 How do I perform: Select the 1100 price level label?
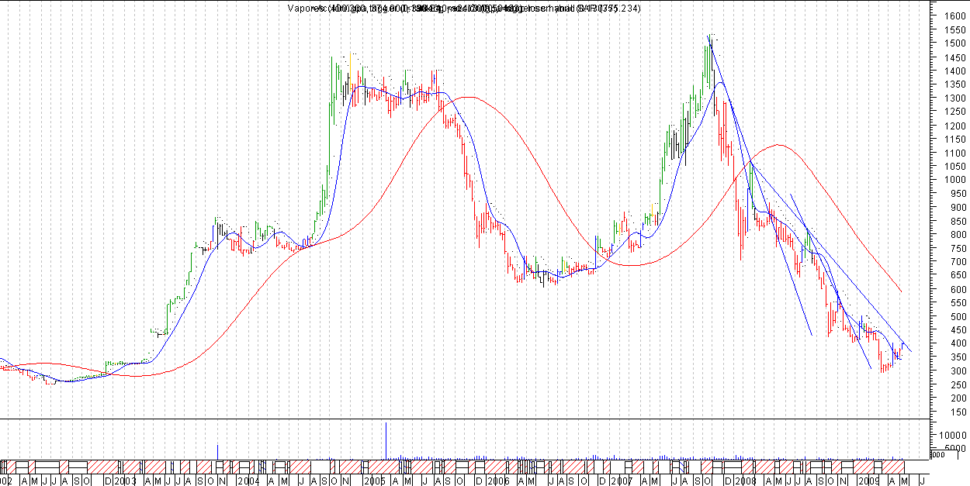click(x=955, y=153)
